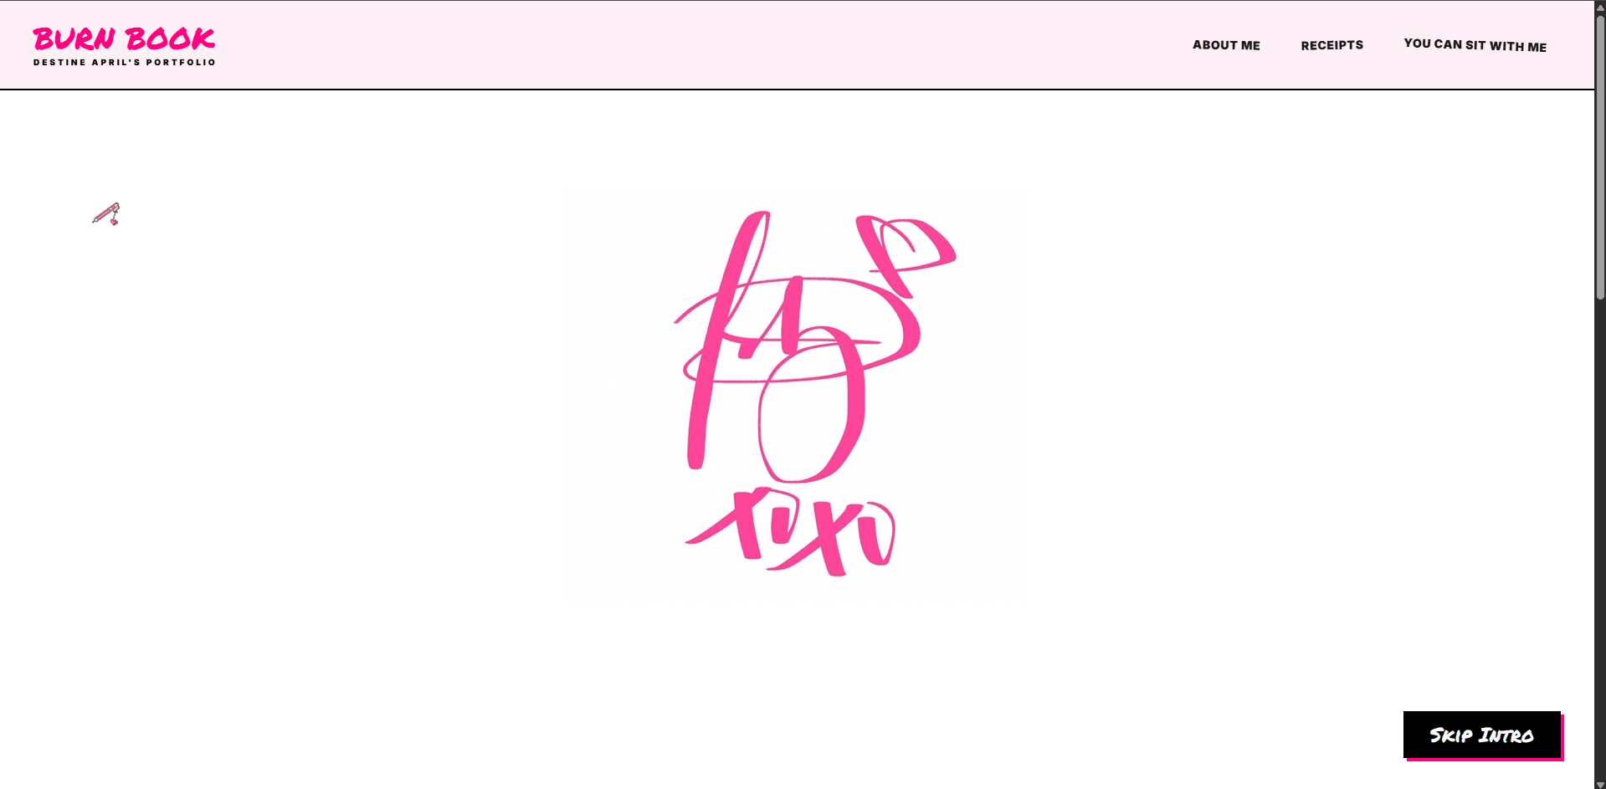This screenshot has width=1606, height=789.
Task: Click the Burn Book logo
Action: pos(123,38)
